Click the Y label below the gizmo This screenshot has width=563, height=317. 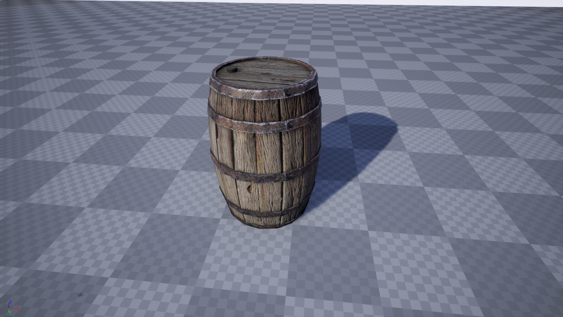tap(10, 312)
